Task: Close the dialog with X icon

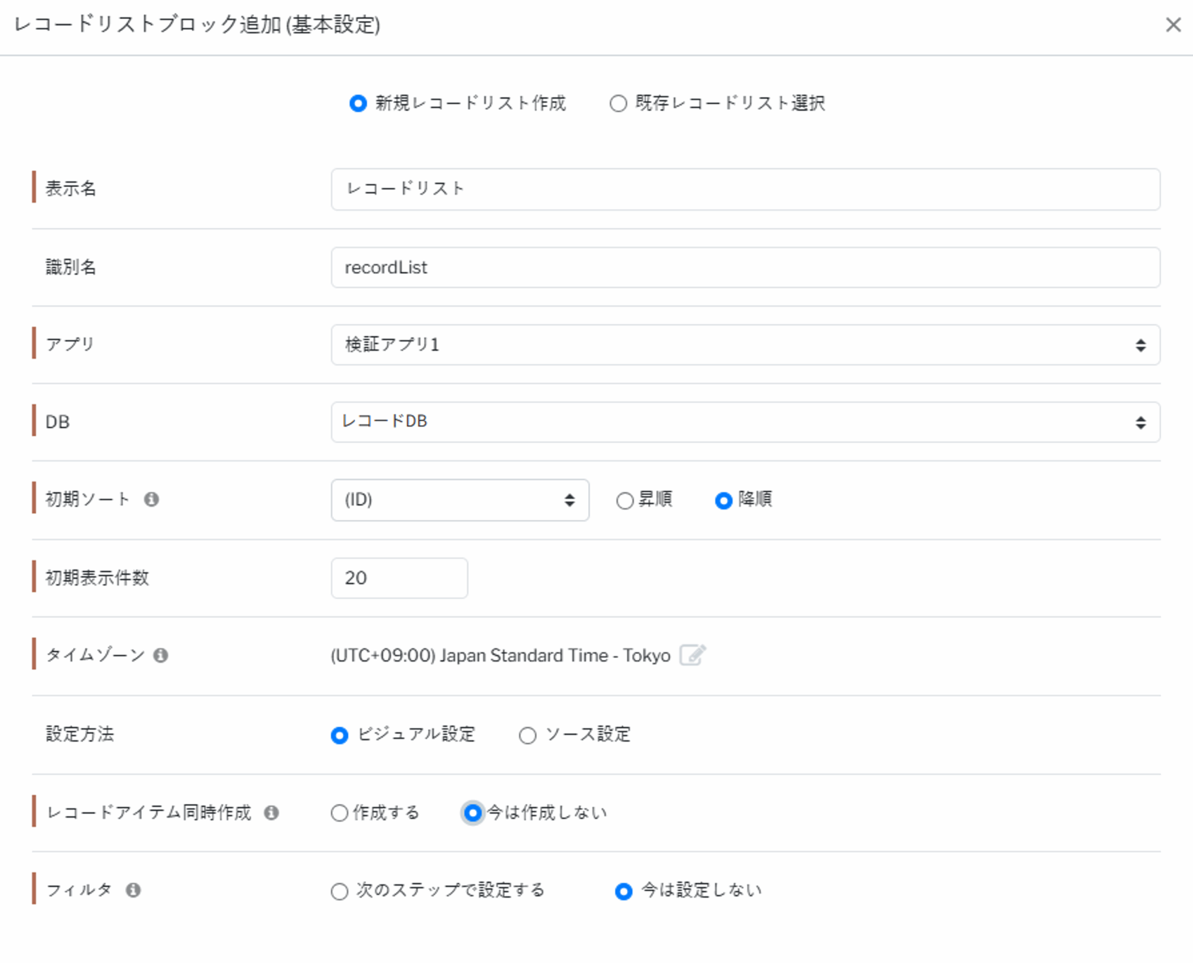Action: (x=1173, y=24)
